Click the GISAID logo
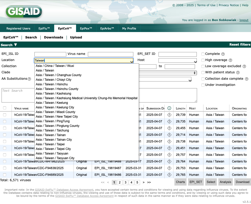The height and width of the screenshot is (204, 251). 24,12
